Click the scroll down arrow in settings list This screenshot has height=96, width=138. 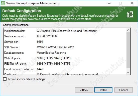(x=128, y=72)
